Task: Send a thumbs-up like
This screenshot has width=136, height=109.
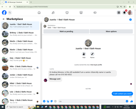Action: coord(132,101)
